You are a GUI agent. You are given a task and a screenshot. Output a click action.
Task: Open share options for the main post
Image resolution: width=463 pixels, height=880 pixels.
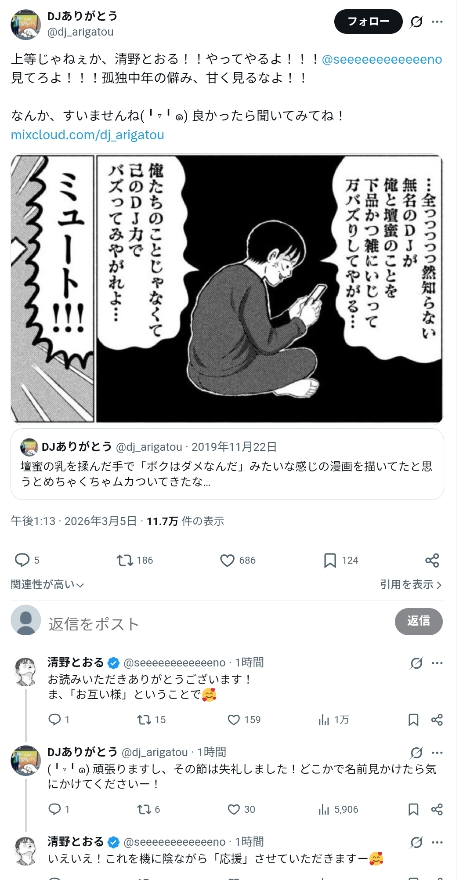(x=432, y=560)
